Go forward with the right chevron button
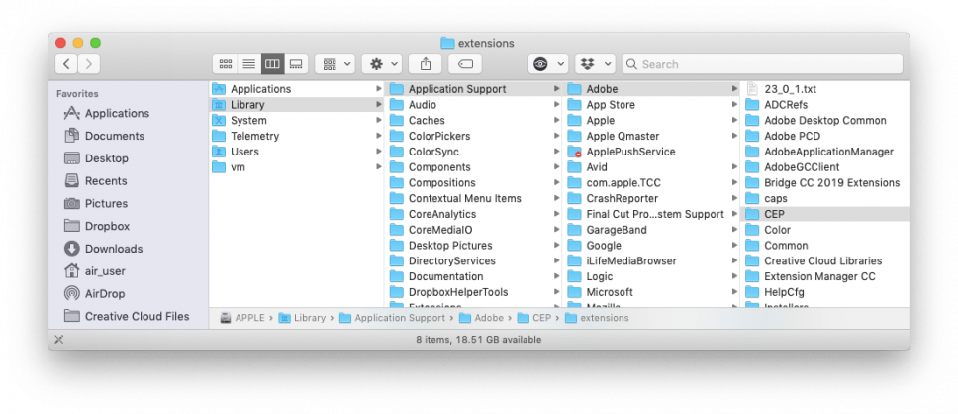Image resolution: width=958 pixels, height=414 pixels. pyautogui.click(x=89, y=64)
